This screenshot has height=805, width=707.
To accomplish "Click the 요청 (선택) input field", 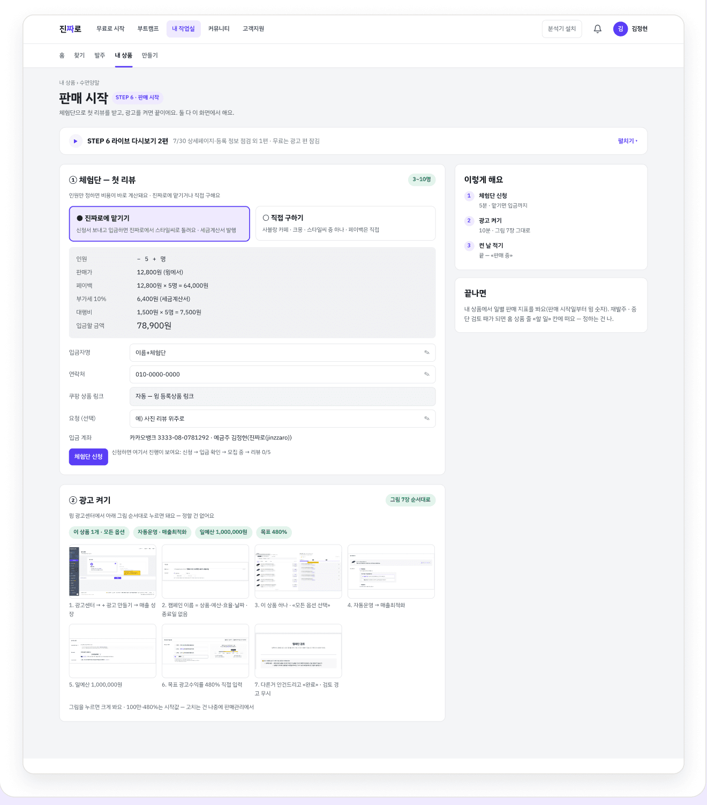I will [282, 419].
